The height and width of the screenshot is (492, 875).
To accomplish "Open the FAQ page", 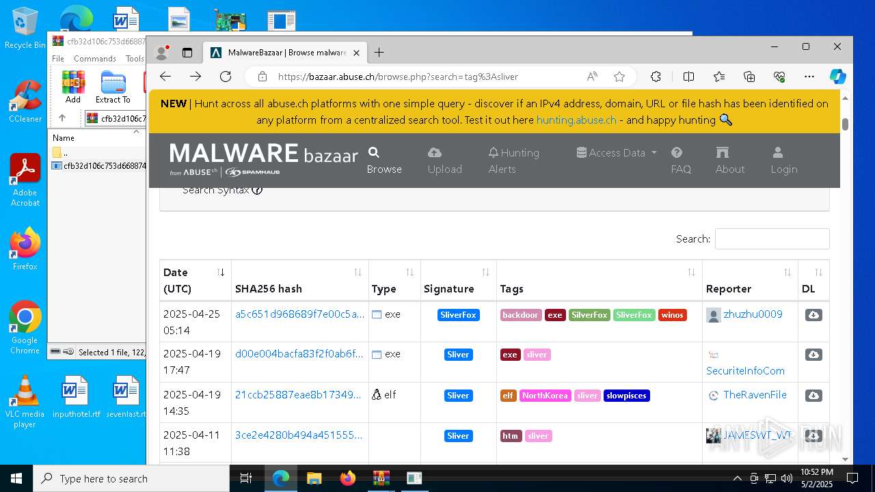I will click(681, 161).
